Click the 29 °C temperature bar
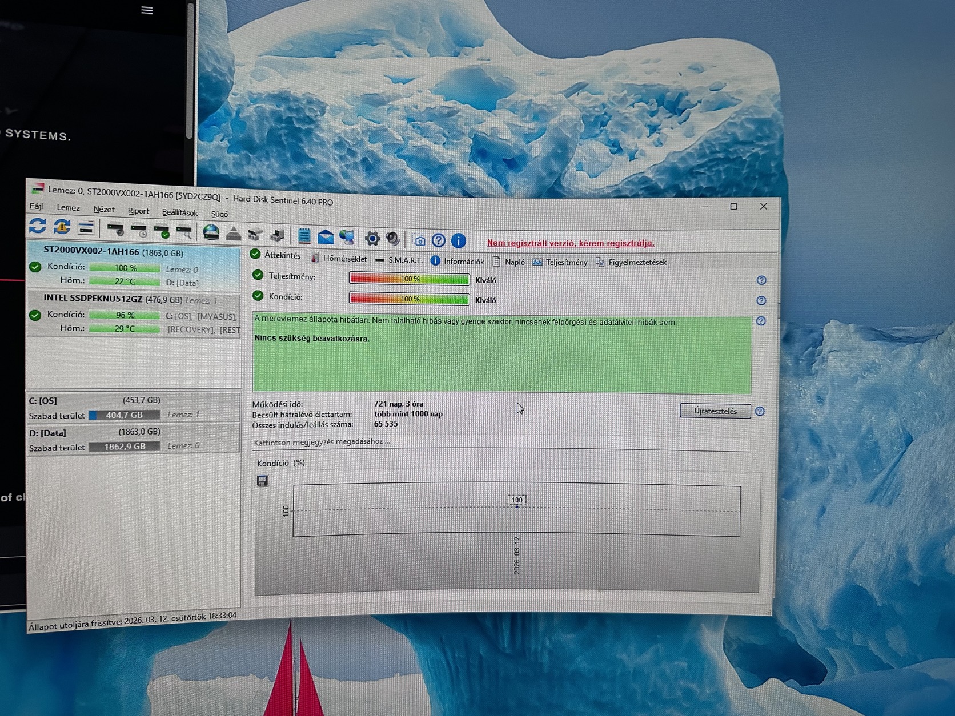The image size is (955, 716). click(125, 329)
